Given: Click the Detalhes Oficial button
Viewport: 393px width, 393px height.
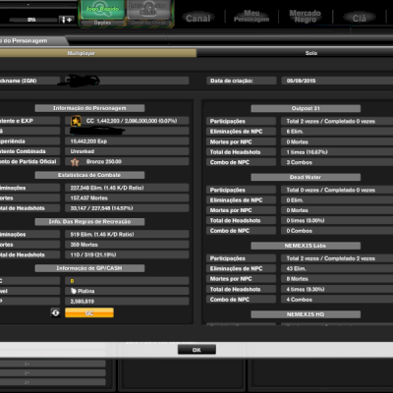Looking at the screenshot, I should coord(148,23).
